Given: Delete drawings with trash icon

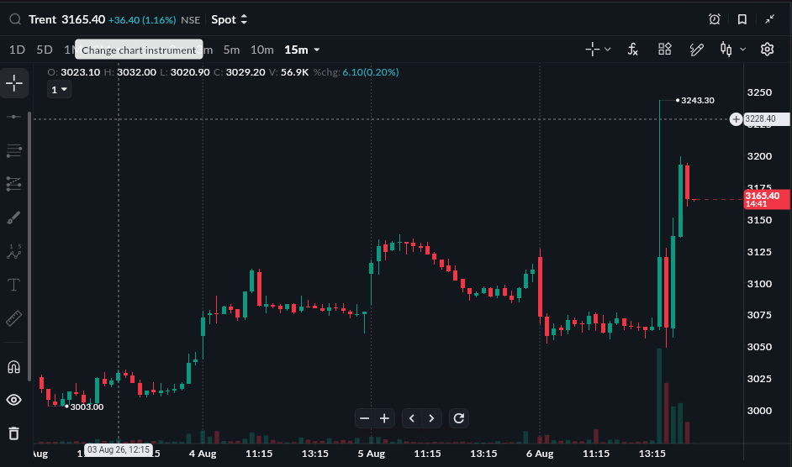Looking at the screenshot, I should point(13,433).
